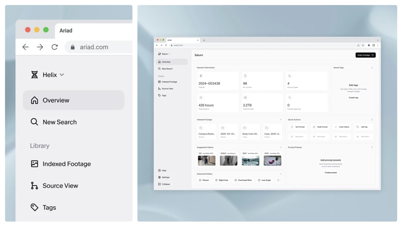
Task: Toggle the Person detected entity chip
Action: (204, 180)
